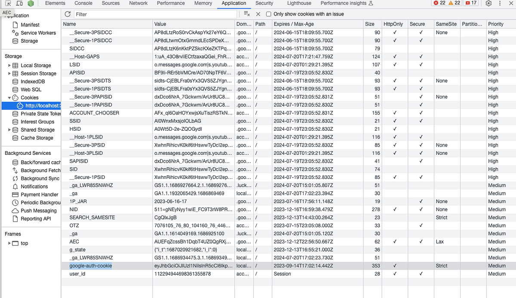Sort by Priority column header
The image size is (516, 298).
tap(501, 24)
